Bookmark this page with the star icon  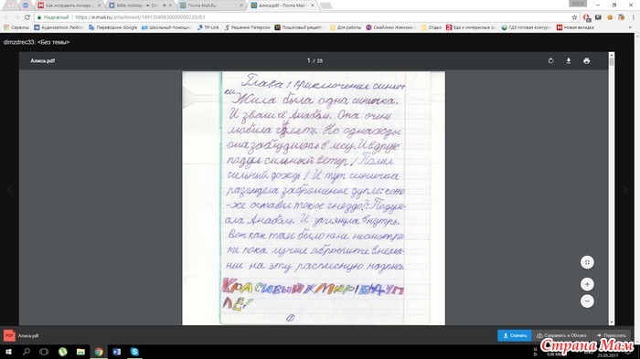tap(575, 17)
